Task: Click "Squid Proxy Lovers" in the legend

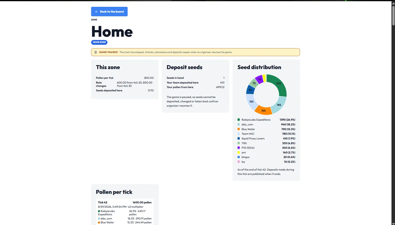Action: point(253,139)
